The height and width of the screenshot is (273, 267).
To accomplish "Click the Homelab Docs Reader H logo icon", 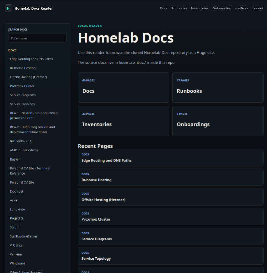I will tap(8, 8).
